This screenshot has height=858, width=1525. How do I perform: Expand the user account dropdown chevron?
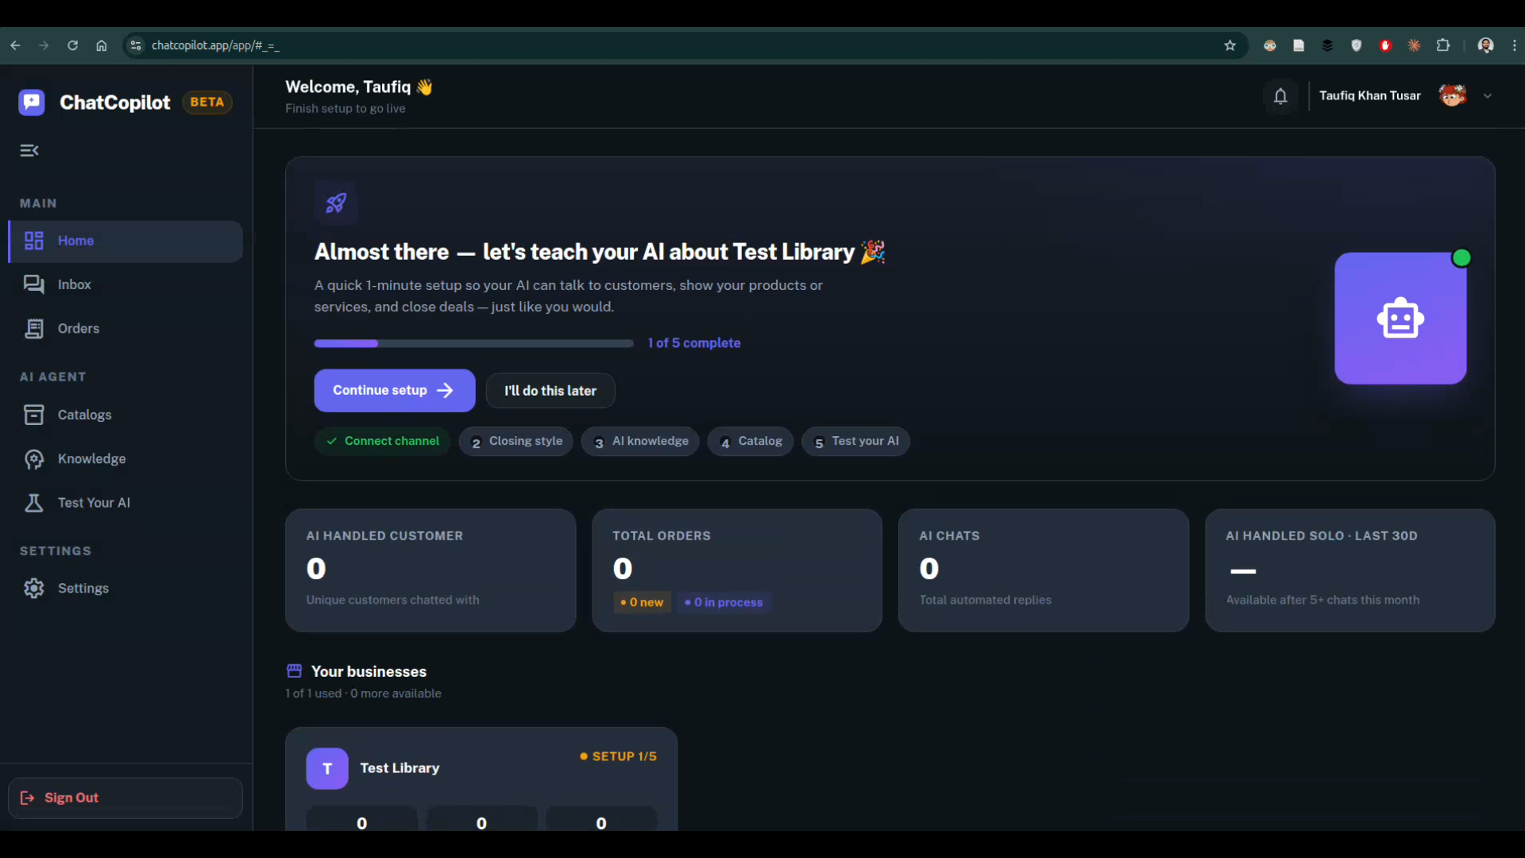click(1488, 96)
